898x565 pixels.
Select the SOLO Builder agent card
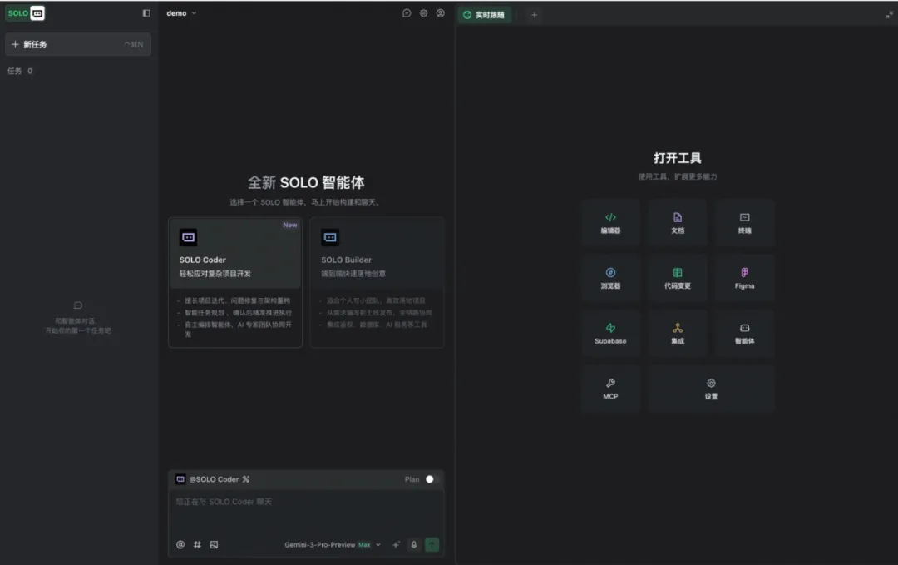tap(377, 283)
